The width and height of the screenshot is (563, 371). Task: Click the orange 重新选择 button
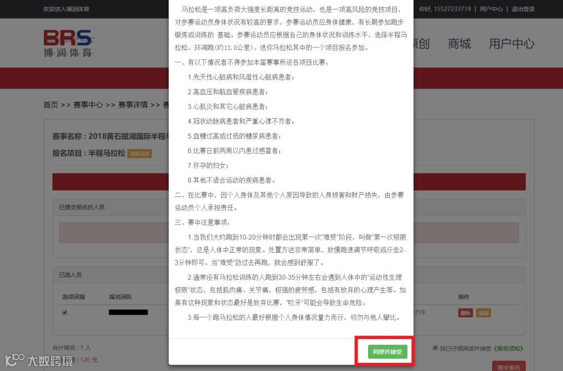coord(140,154)
